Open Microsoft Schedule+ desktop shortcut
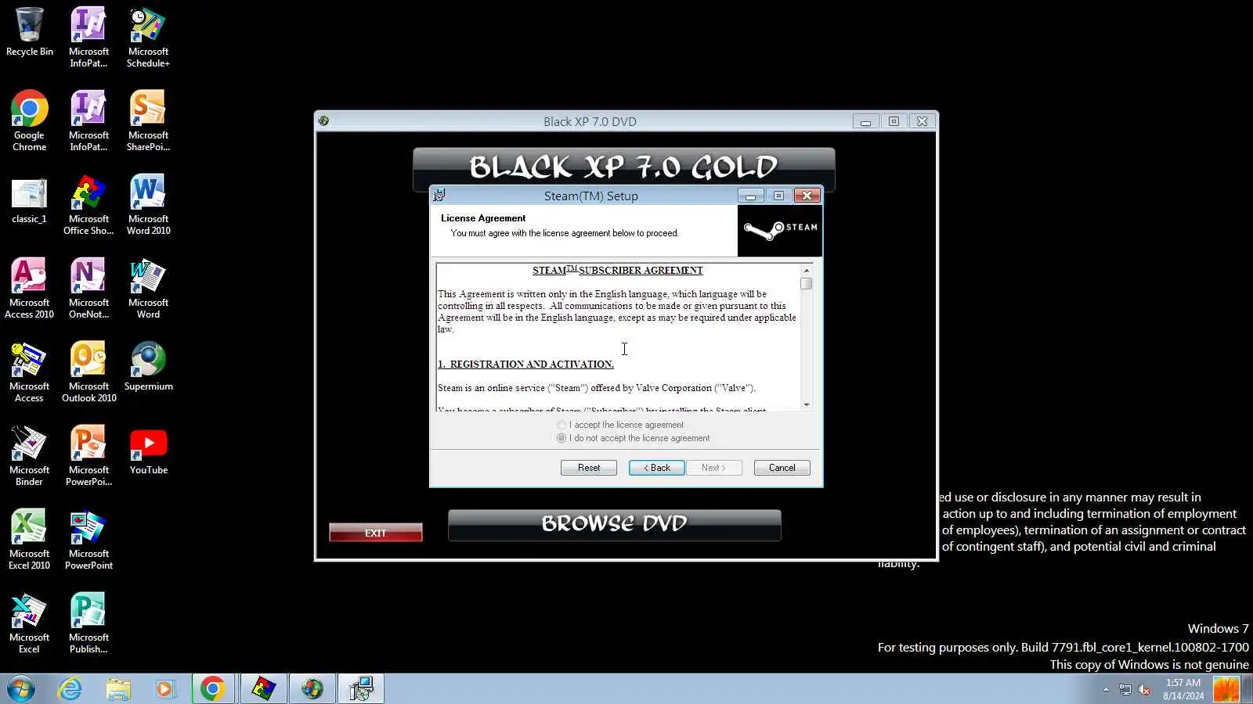This screenshot has height=704, width=1253. (148, 36)
